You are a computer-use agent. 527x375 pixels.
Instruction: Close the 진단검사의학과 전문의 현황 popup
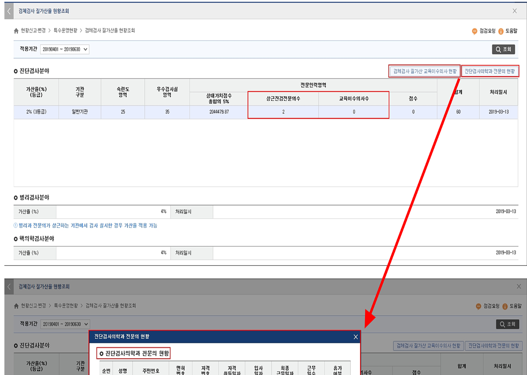coord(355,337)
